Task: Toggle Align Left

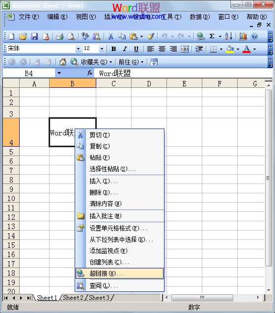Action: (150, 49)
